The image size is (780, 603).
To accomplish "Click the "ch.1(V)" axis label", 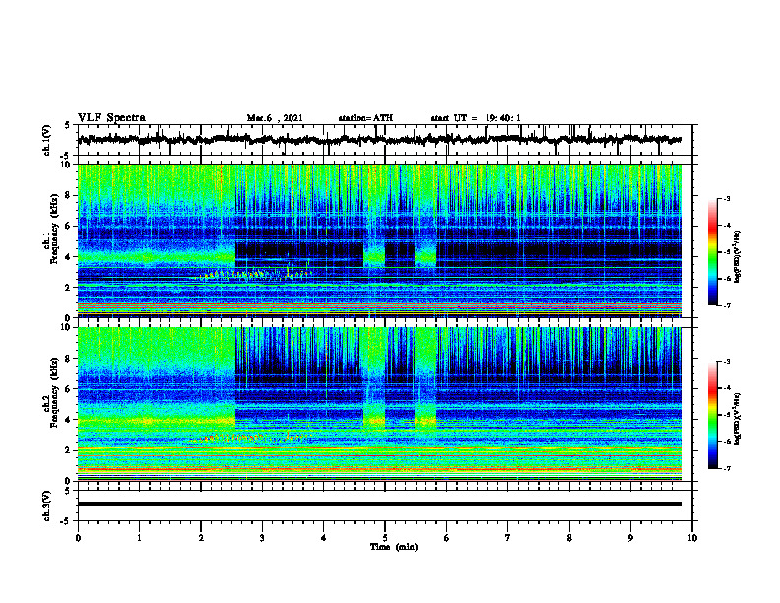I will (x=47, y=140).
